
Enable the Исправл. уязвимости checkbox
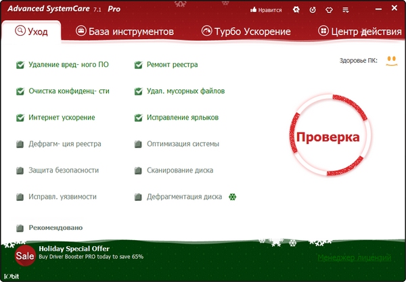point(20,197)
